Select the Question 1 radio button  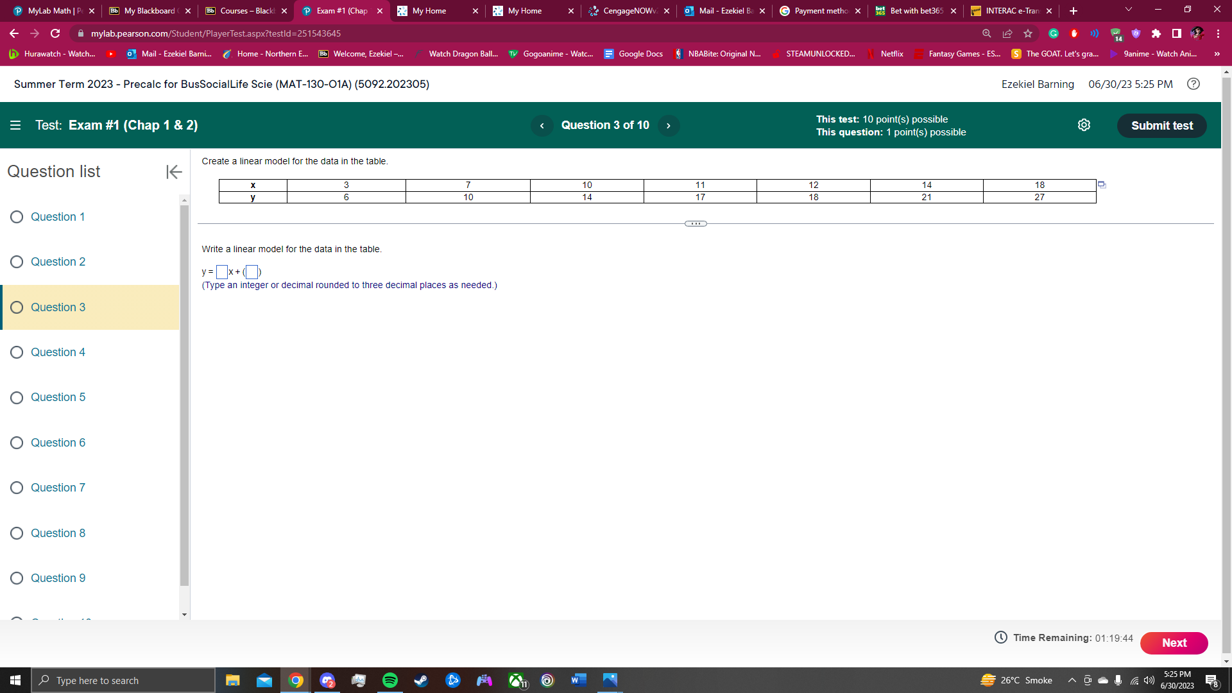16,217
